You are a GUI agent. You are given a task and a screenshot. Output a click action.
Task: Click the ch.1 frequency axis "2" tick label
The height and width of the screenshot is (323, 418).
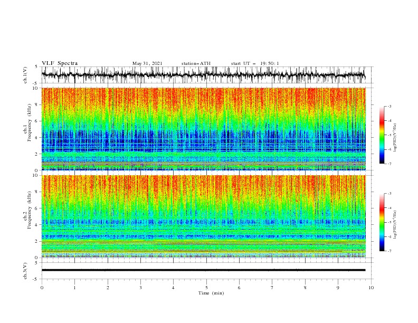click(x=36, y=154)
